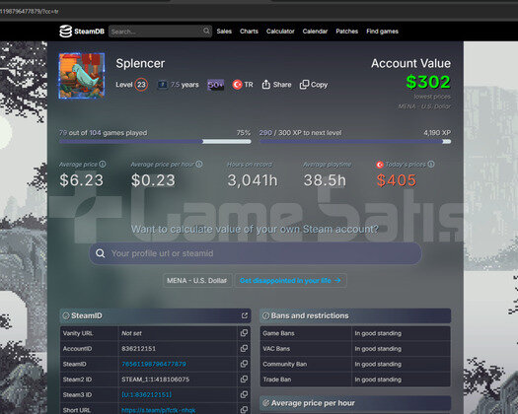The width and height of the screenshot is (518, 414).
Task: Focus the profile url or steamid field
Action: [255, 253]
